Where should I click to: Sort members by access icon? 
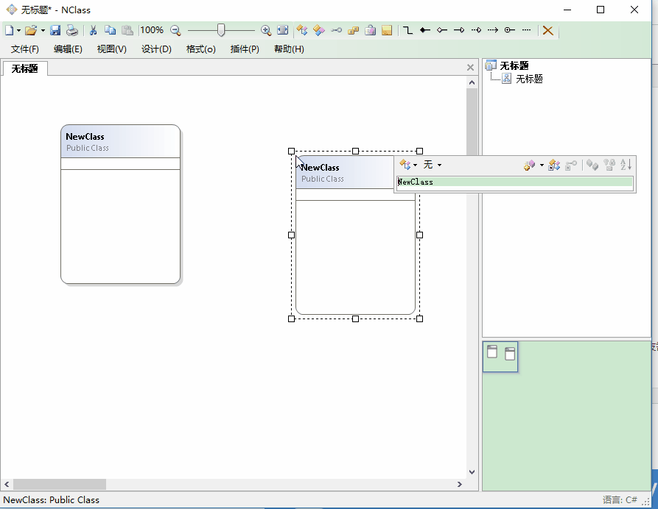(609, 165)
